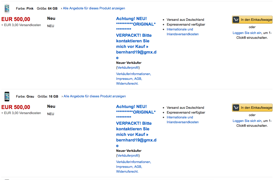The image size is (275, 180).
Task: Open Verkäuferprofil for the Pink offer
Action: 128,68
